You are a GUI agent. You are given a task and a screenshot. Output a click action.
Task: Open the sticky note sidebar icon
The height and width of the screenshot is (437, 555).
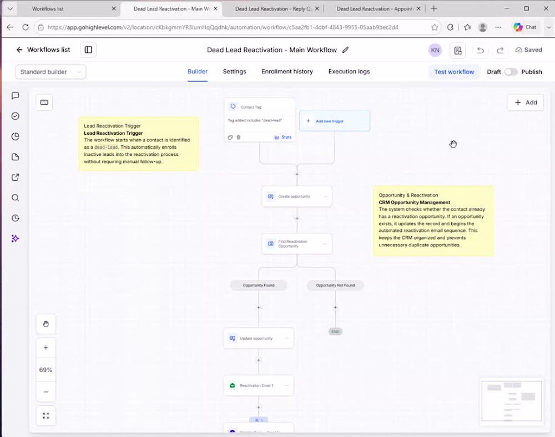[x=15, y=157]
